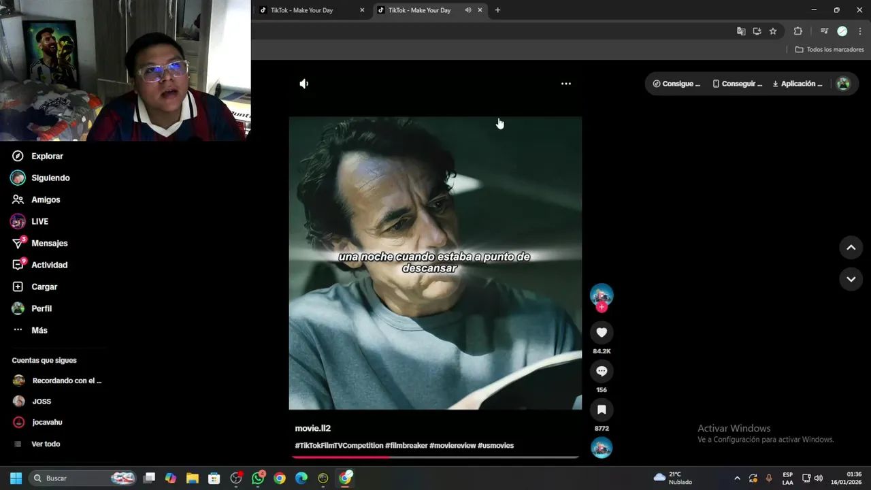Screen dimensions: 871x490
Task: Open Microsoft Store from the taskbar
Action: [214, 478]
